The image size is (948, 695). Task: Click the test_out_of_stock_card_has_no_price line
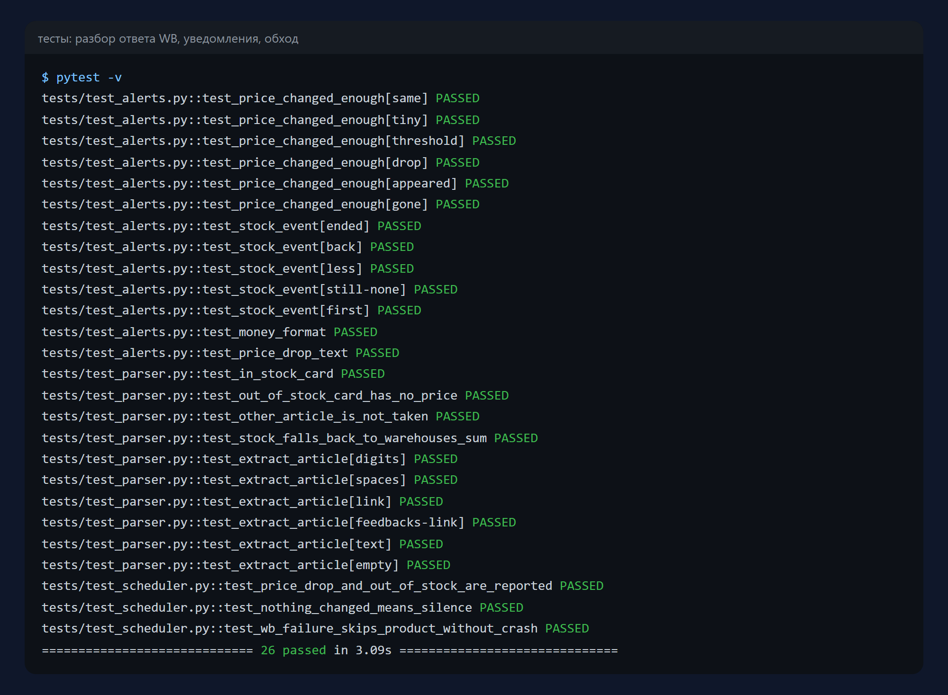click(275, 395)
